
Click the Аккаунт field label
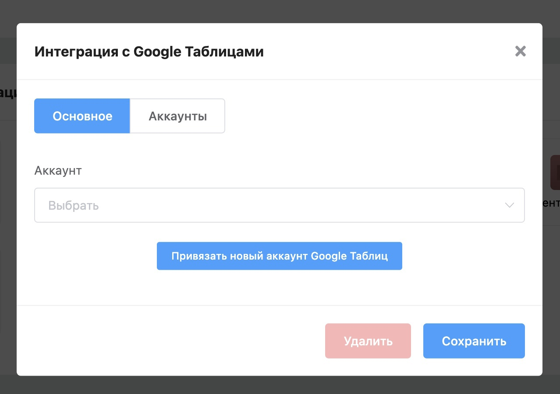[58, 170]
